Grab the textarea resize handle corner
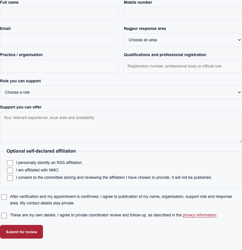Viewport: 242px width, 250px height. tap(240, 141)
